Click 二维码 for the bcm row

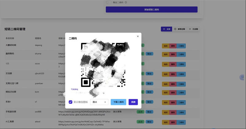[x=181, y=93]
